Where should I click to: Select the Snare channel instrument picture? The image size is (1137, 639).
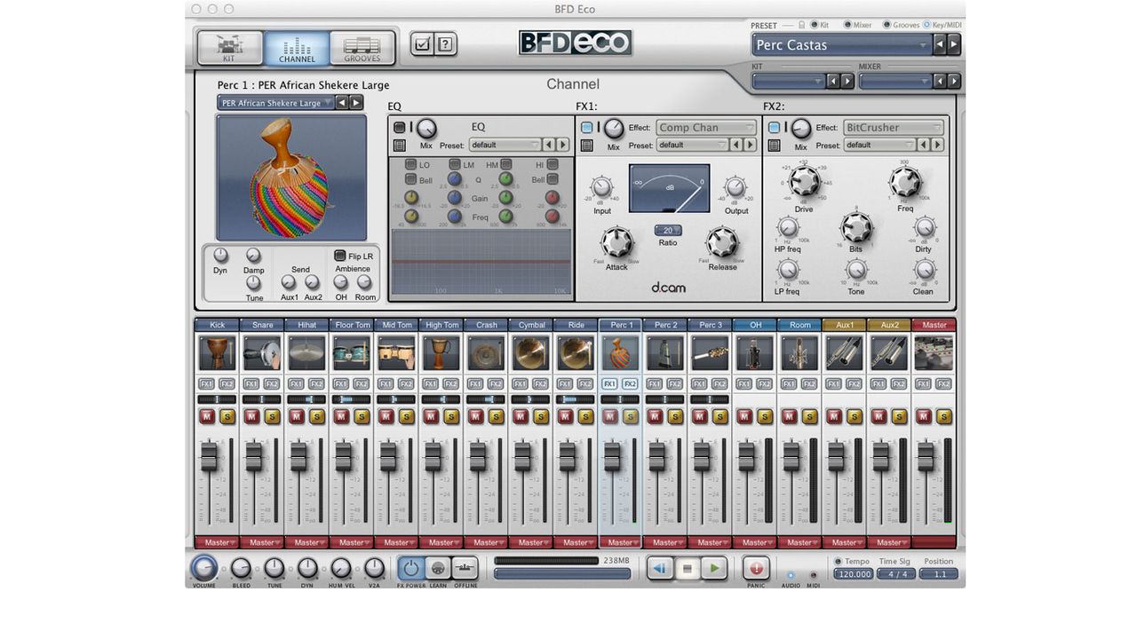(262, 353)
